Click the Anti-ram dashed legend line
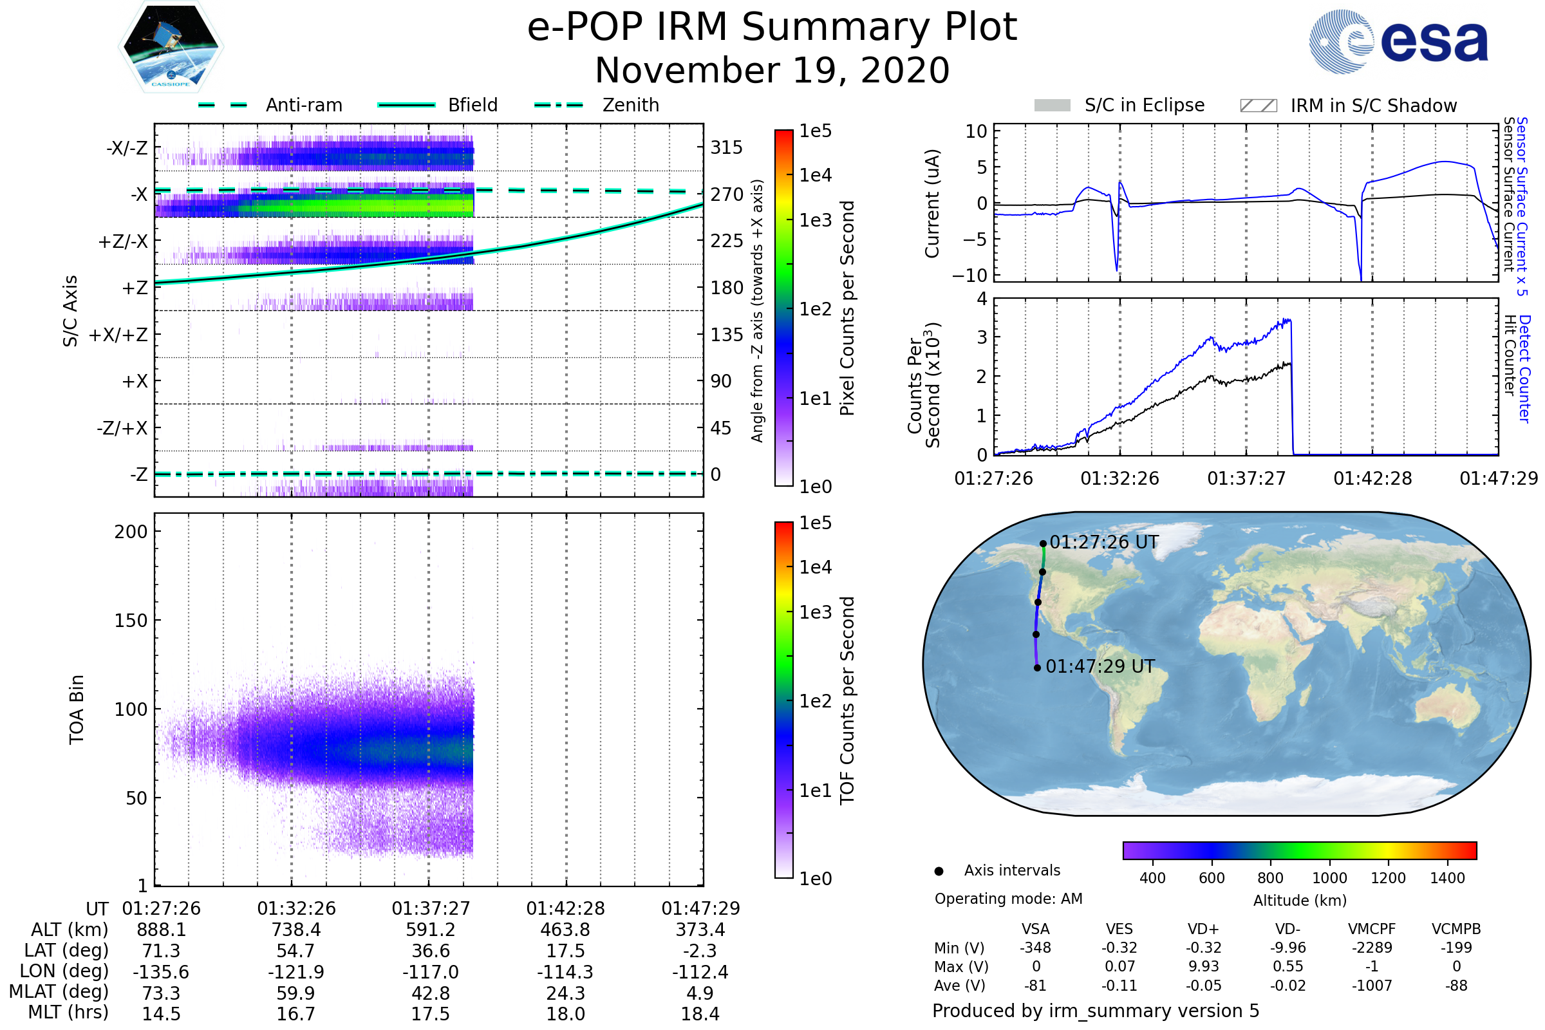The height and width of the screenshot is (1030, 1545). [x=223, y=105]
